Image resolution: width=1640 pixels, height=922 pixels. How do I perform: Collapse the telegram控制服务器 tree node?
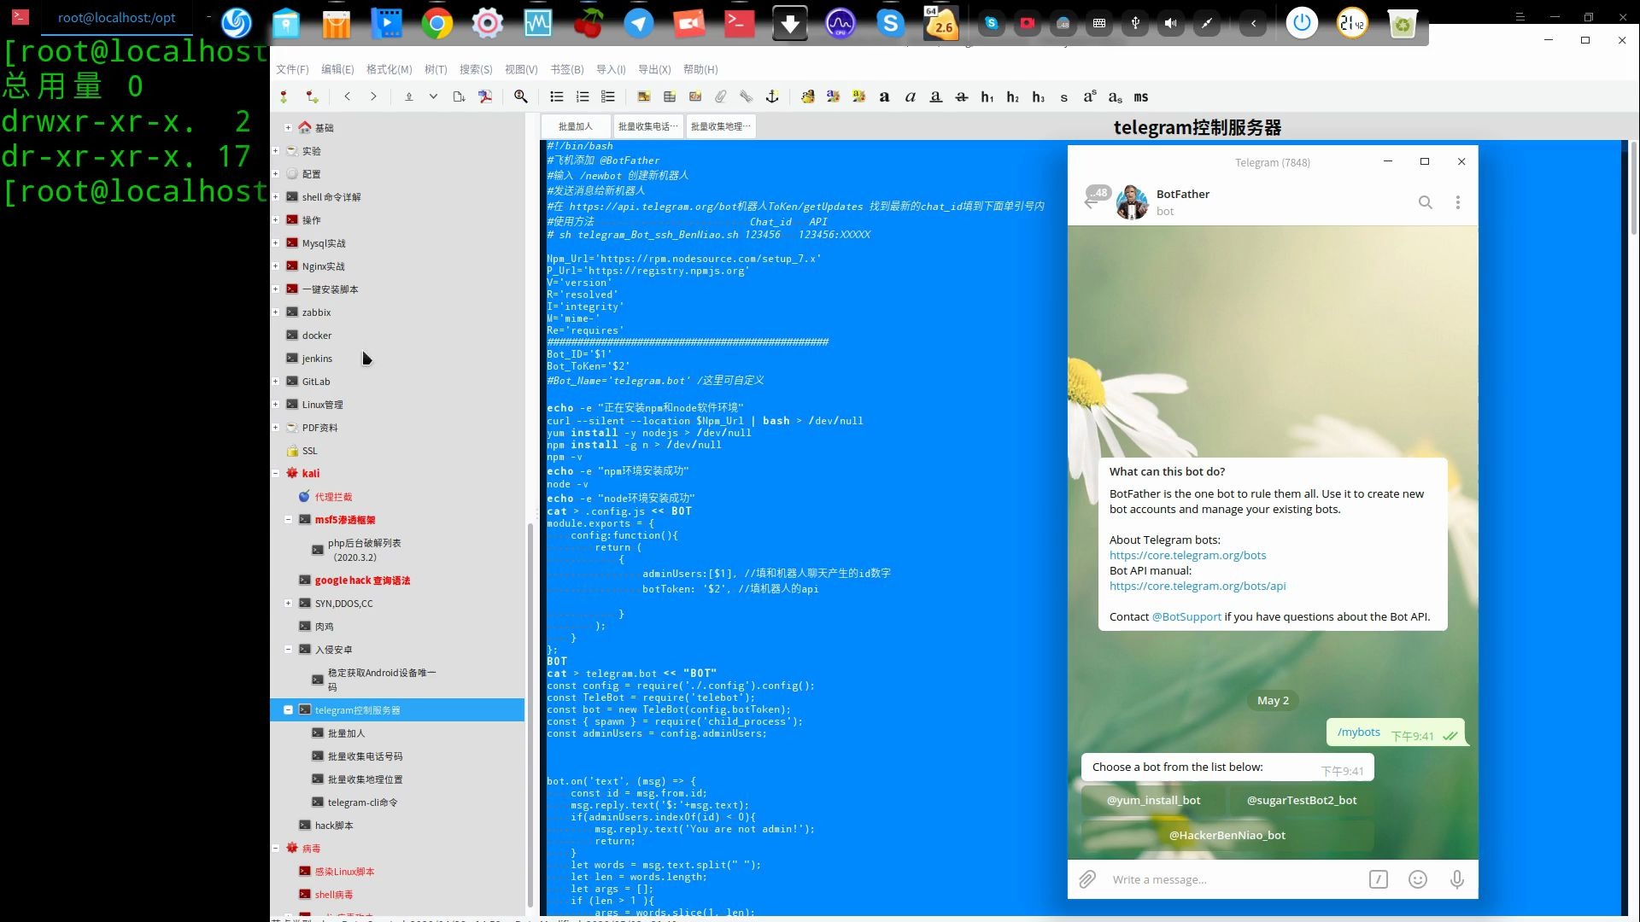pyautogui.click(x=289, y=709)
